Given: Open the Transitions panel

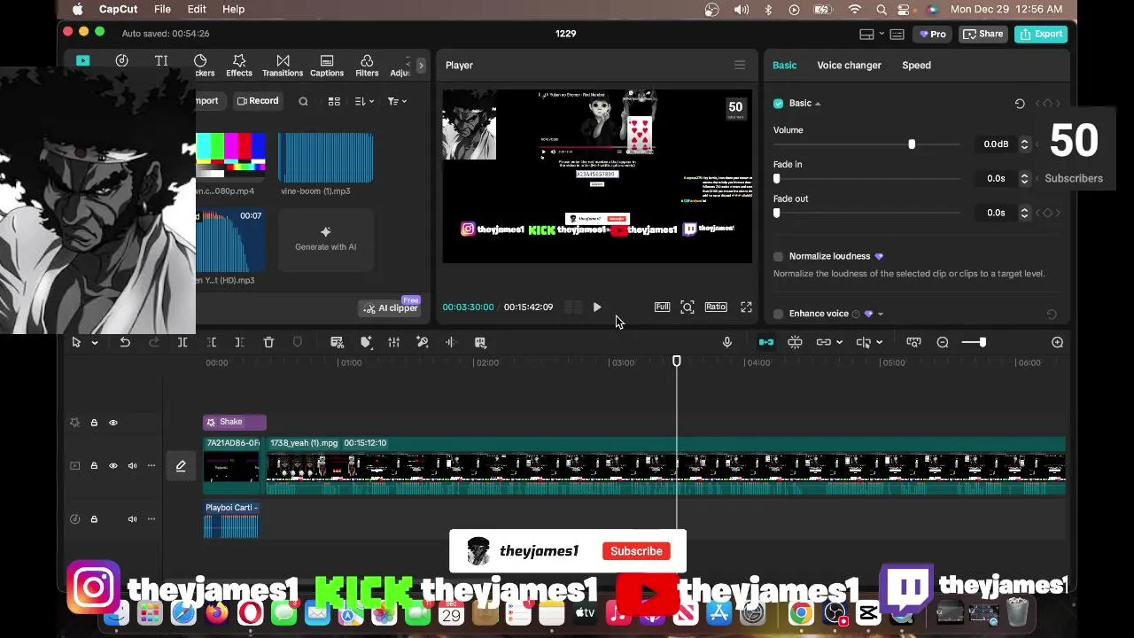Looking at the screenshot, I should [x=283, y=66].
